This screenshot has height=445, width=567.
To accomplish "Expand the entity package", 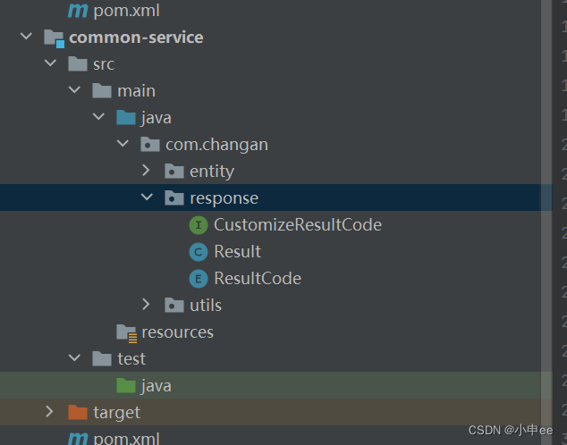I will pyautogui.click(x=147, y=171).
